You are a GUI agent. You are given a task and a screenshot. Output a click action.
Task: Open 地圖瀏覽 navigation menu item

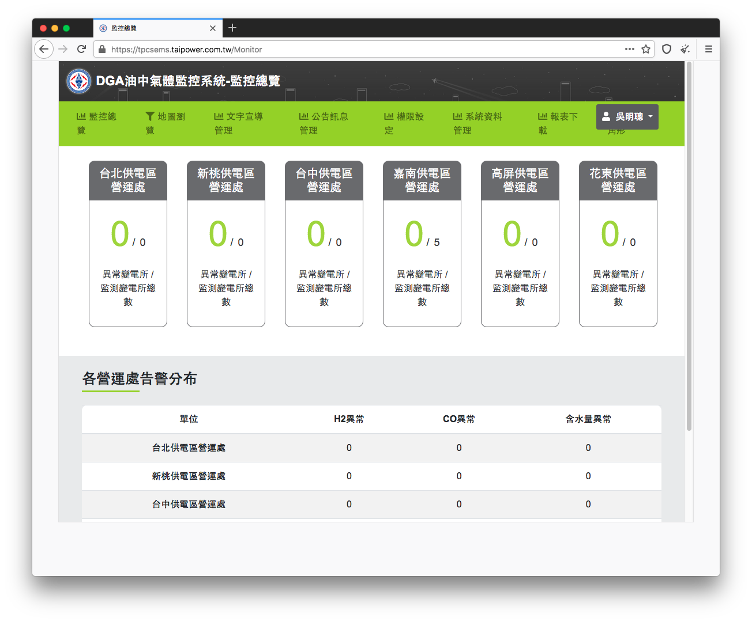point(165,123)
